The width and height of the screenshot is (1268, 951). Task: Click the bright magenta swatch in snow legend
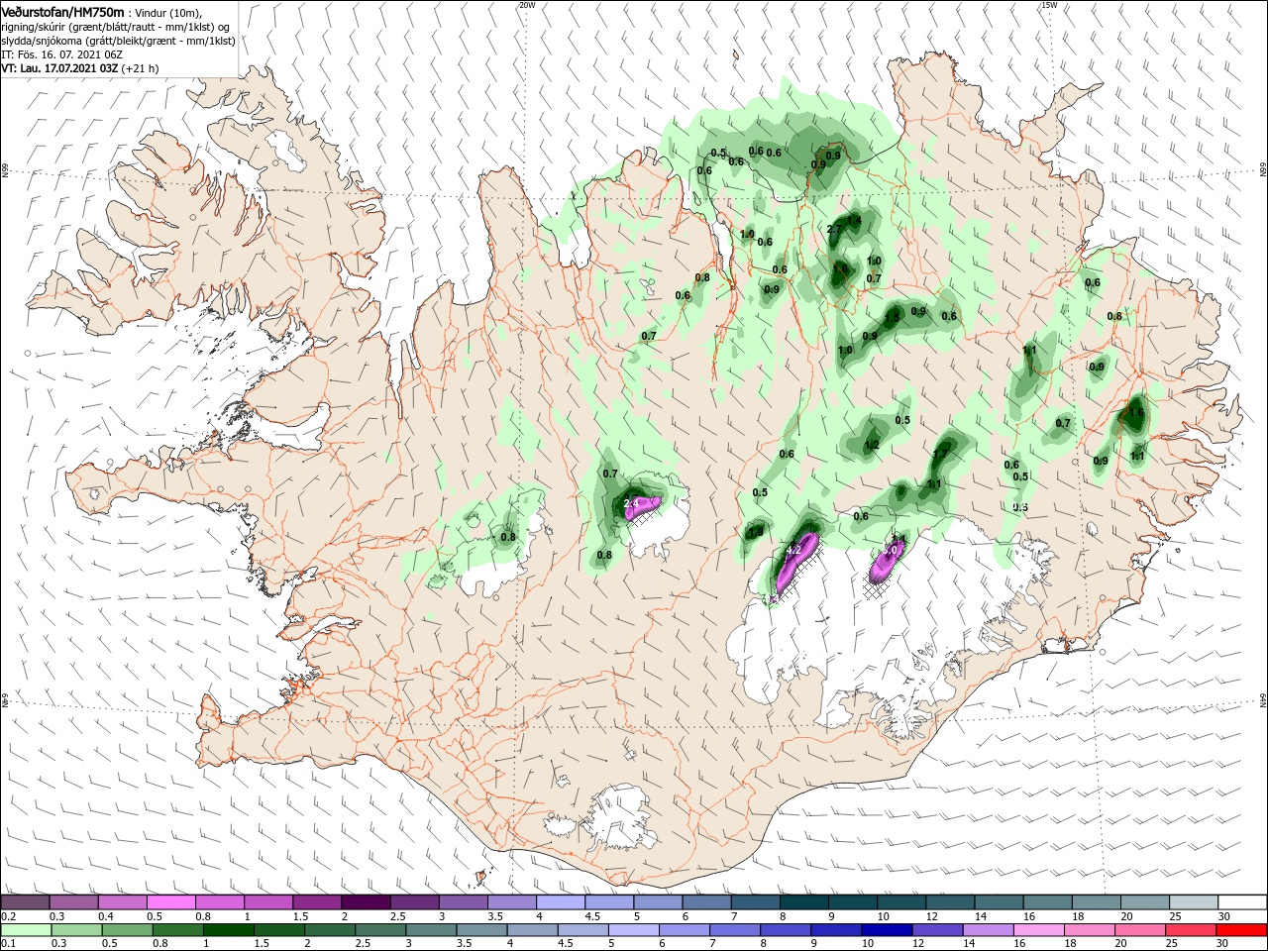170,902
